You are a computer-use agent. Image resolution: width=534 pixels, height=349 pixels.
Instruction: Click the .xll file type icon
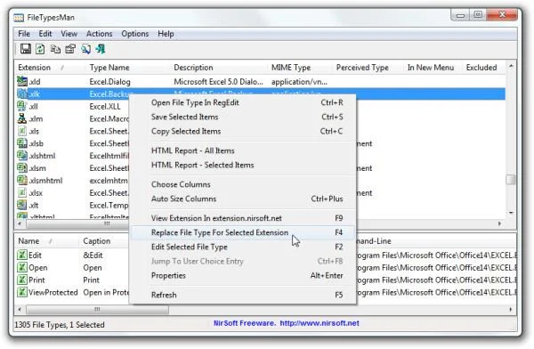pyautogui.click(x=21, y=106)
